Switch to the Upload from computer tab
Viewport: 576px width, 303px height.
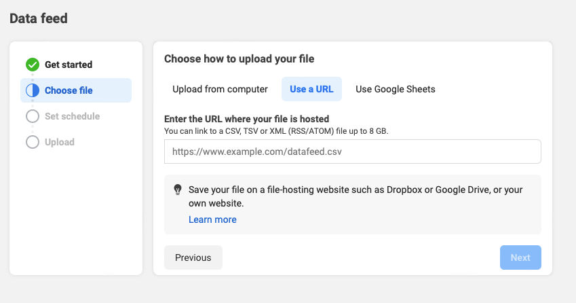click(220, 89)
